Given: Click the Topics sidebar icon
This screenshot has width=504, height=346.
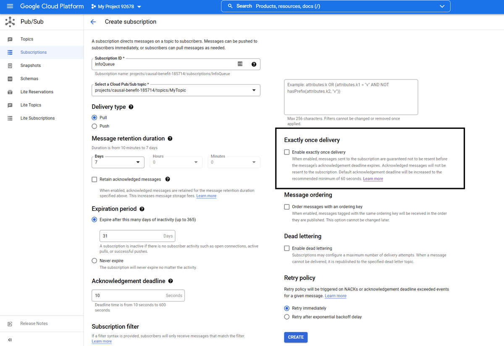Looking at the screenshot, I should (10, 39).
